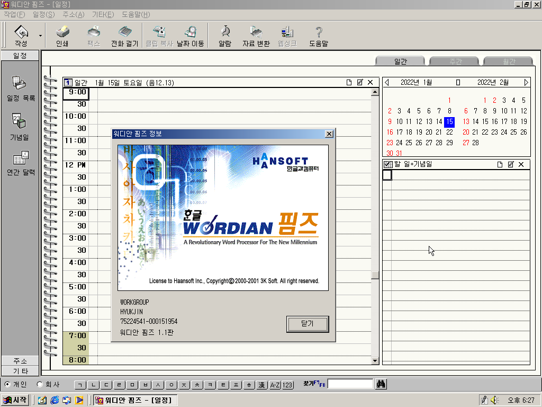Click new-item icon in daily schedule header
542x407 pixels.
(x=349, y=82)
